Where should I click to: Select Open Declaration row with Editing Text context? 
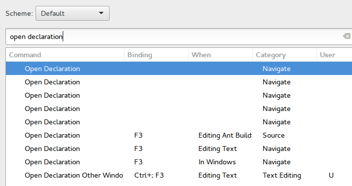point(179,149)
